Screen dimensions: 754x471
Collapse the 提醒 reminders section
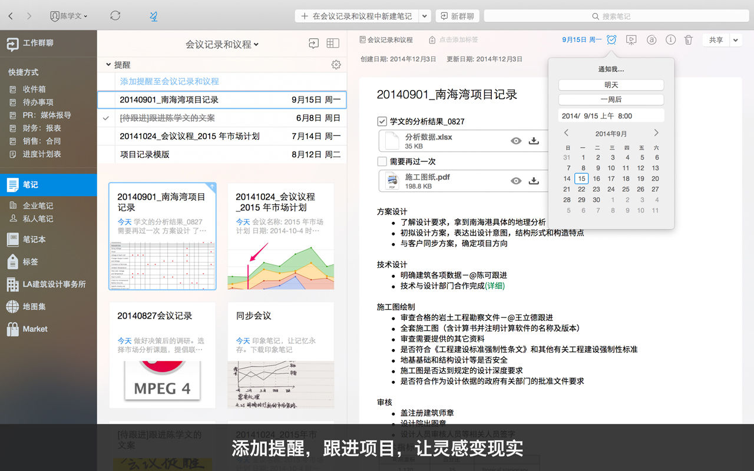(x=108, y=65)
